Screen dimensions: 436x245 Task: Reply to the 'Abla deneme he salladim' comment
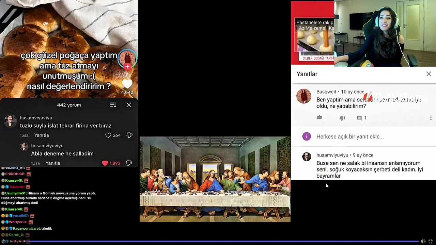point(53,163)
